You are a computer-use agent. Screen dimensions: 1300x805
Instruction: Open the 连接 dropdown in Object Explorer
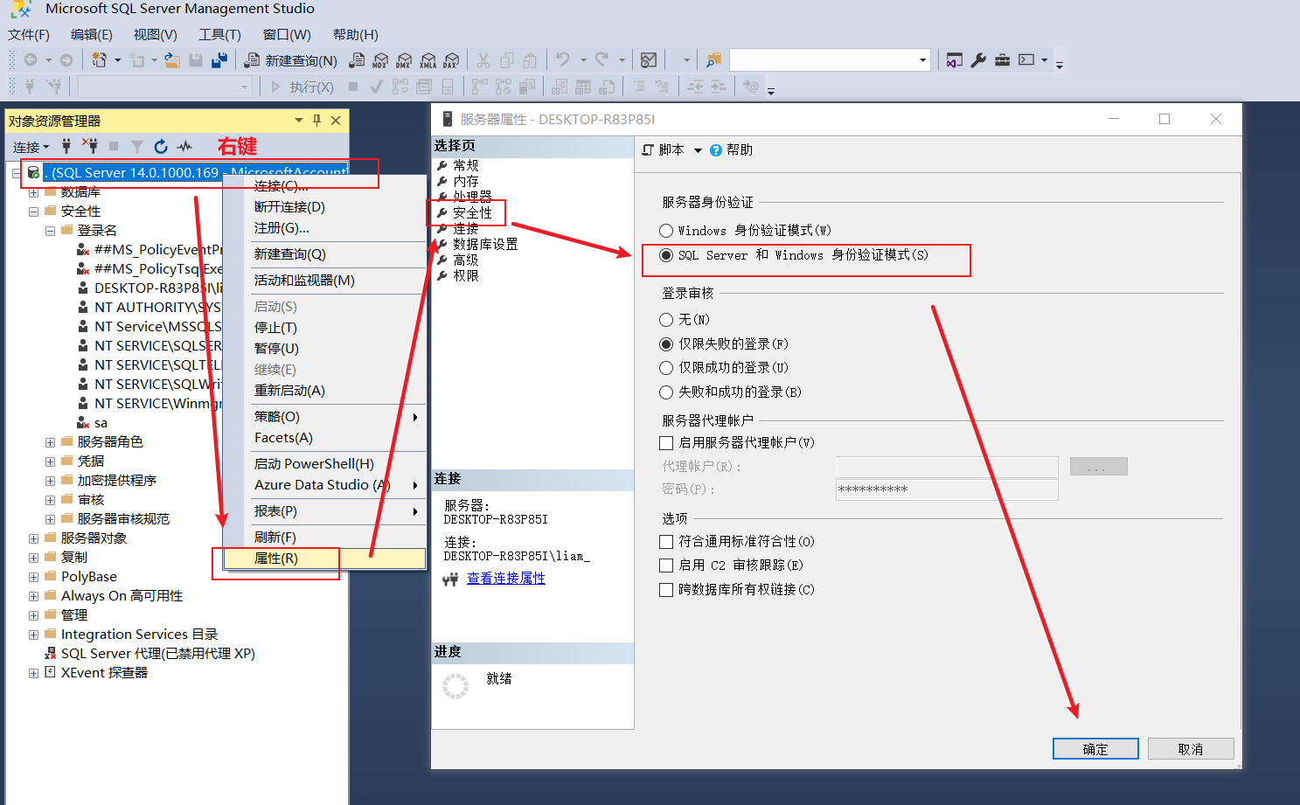tap(31, 147)
